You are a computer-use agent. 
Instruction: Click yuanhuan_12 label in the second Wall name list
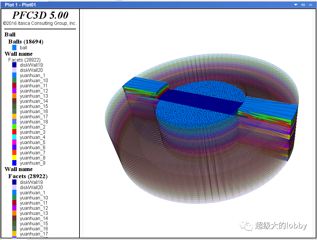[34, 208]
